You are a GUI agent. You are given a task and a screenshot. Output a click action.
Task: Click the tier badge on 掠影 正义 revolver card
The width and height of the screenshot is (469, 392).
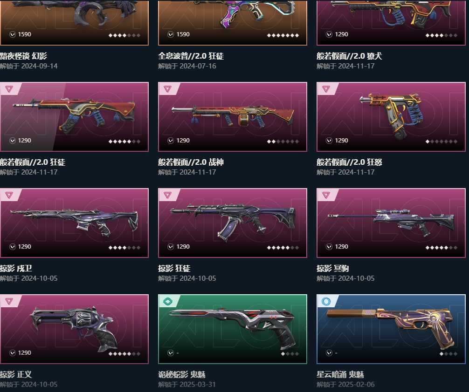click(9, 302)
